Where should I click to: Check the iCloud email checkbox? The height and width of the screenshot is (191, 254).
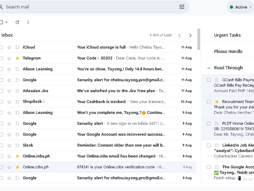[1, 47]
